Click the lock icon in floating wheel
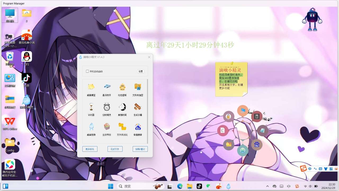Screen dimensions: 339x191 pyautogui.click(x=229, y=116)
